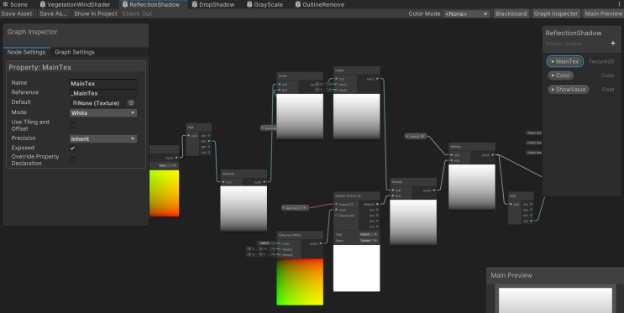Viewport: 624px width, 313px height.
Task: Click the RGBA output port of Sample Texture 2D
Action: pos(377,205)
